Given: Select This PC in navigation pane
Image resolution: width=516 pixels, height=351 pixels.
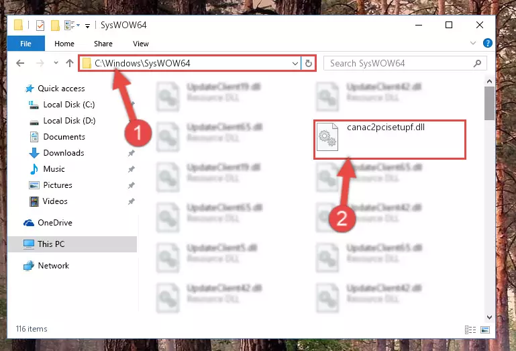Looking at the screenshot, I should pos(51,244).
